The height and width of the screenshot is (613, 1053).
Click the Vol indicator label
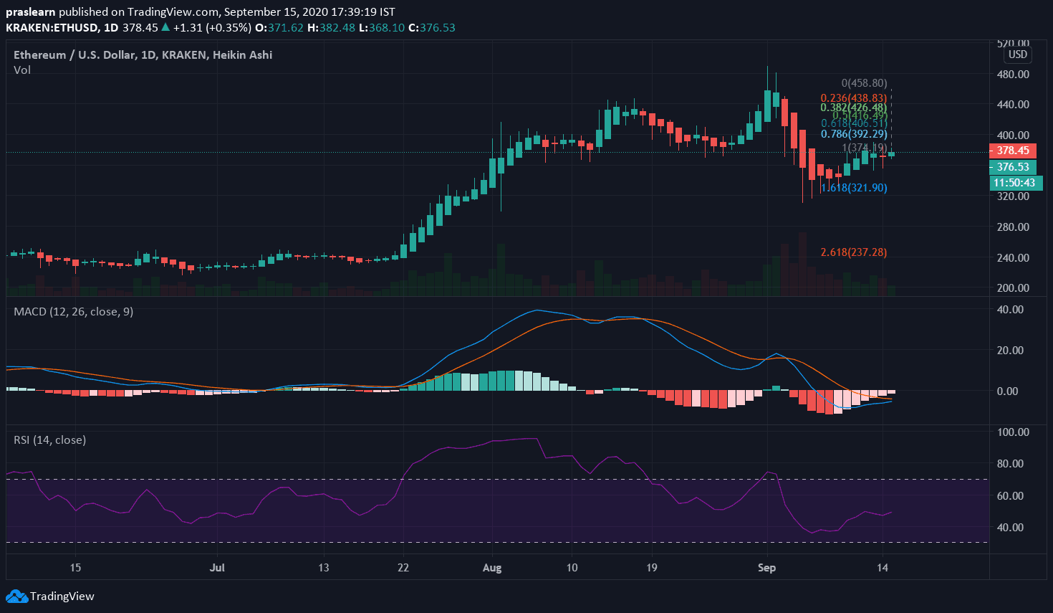pyautogui.click(x=22, y=70)
